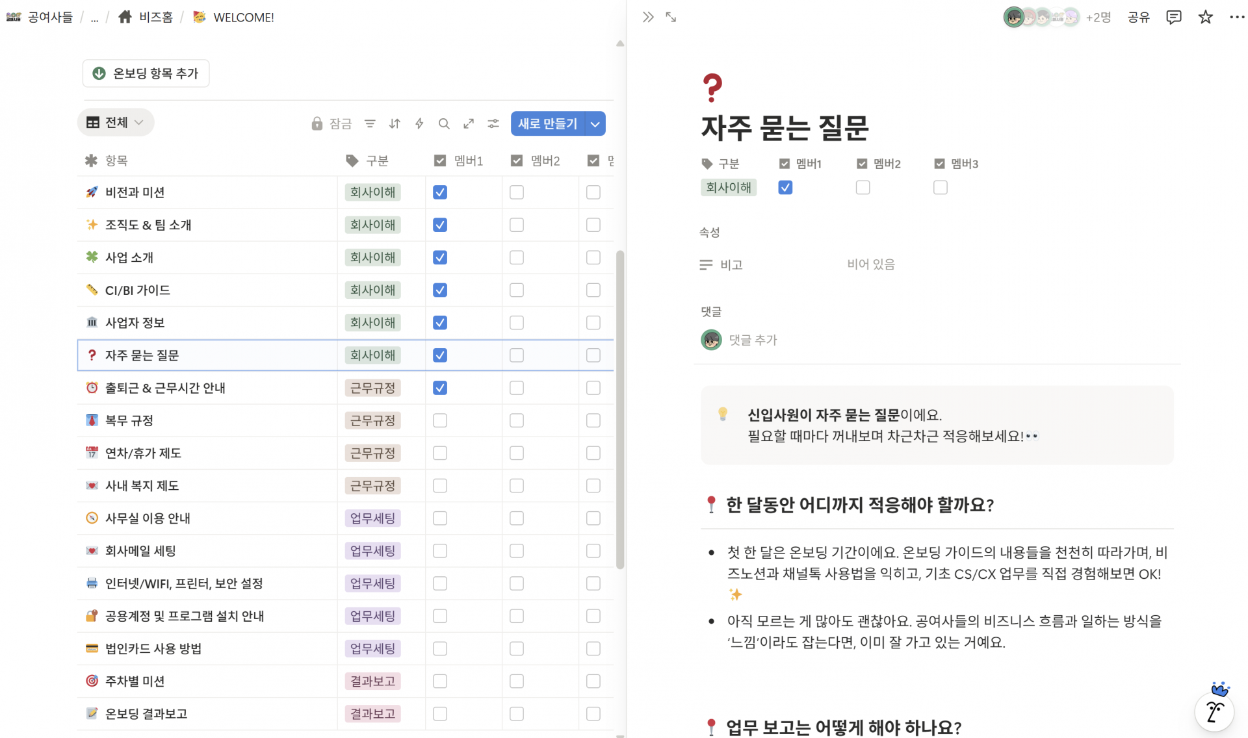This screenshot has width=1248, height=738.
Task: Open the 새로 만들기 dropdown chevron
Action: point(595,123)
